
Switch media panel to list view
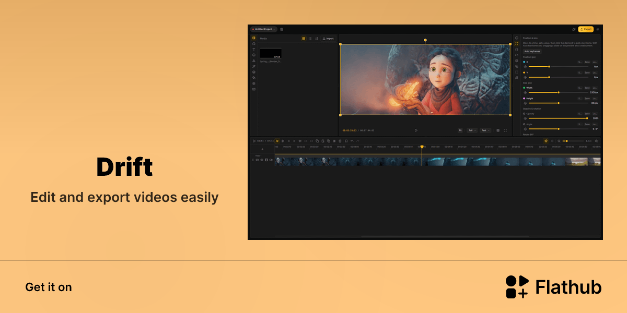point(310,39)
